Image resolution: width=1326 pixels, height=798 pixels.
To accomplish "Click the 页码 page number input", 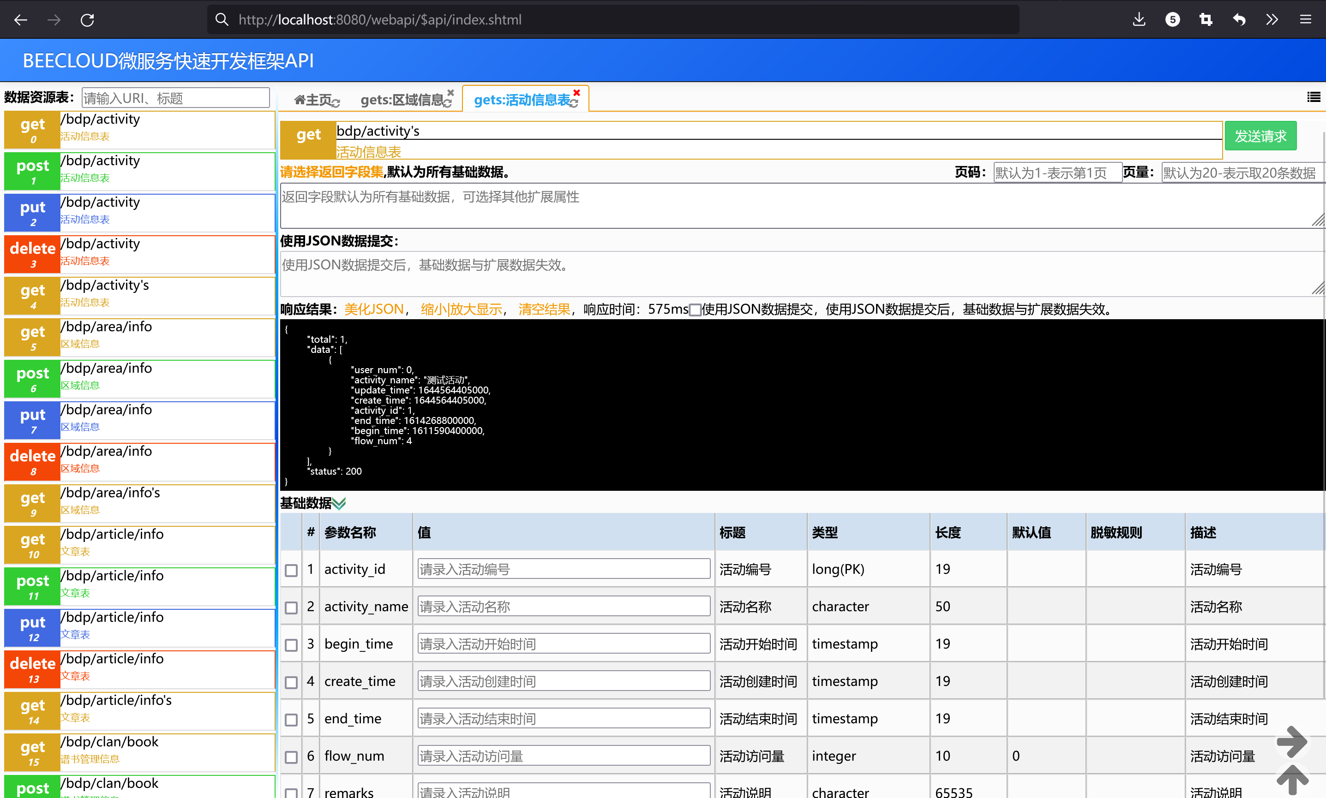I will [1057, 173].
